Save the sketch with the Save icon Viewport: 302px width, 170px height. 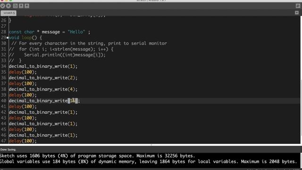point(27,6)
